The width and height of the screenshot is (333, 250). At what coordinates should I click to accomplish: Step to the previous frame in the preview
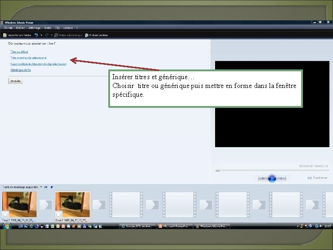263,178
